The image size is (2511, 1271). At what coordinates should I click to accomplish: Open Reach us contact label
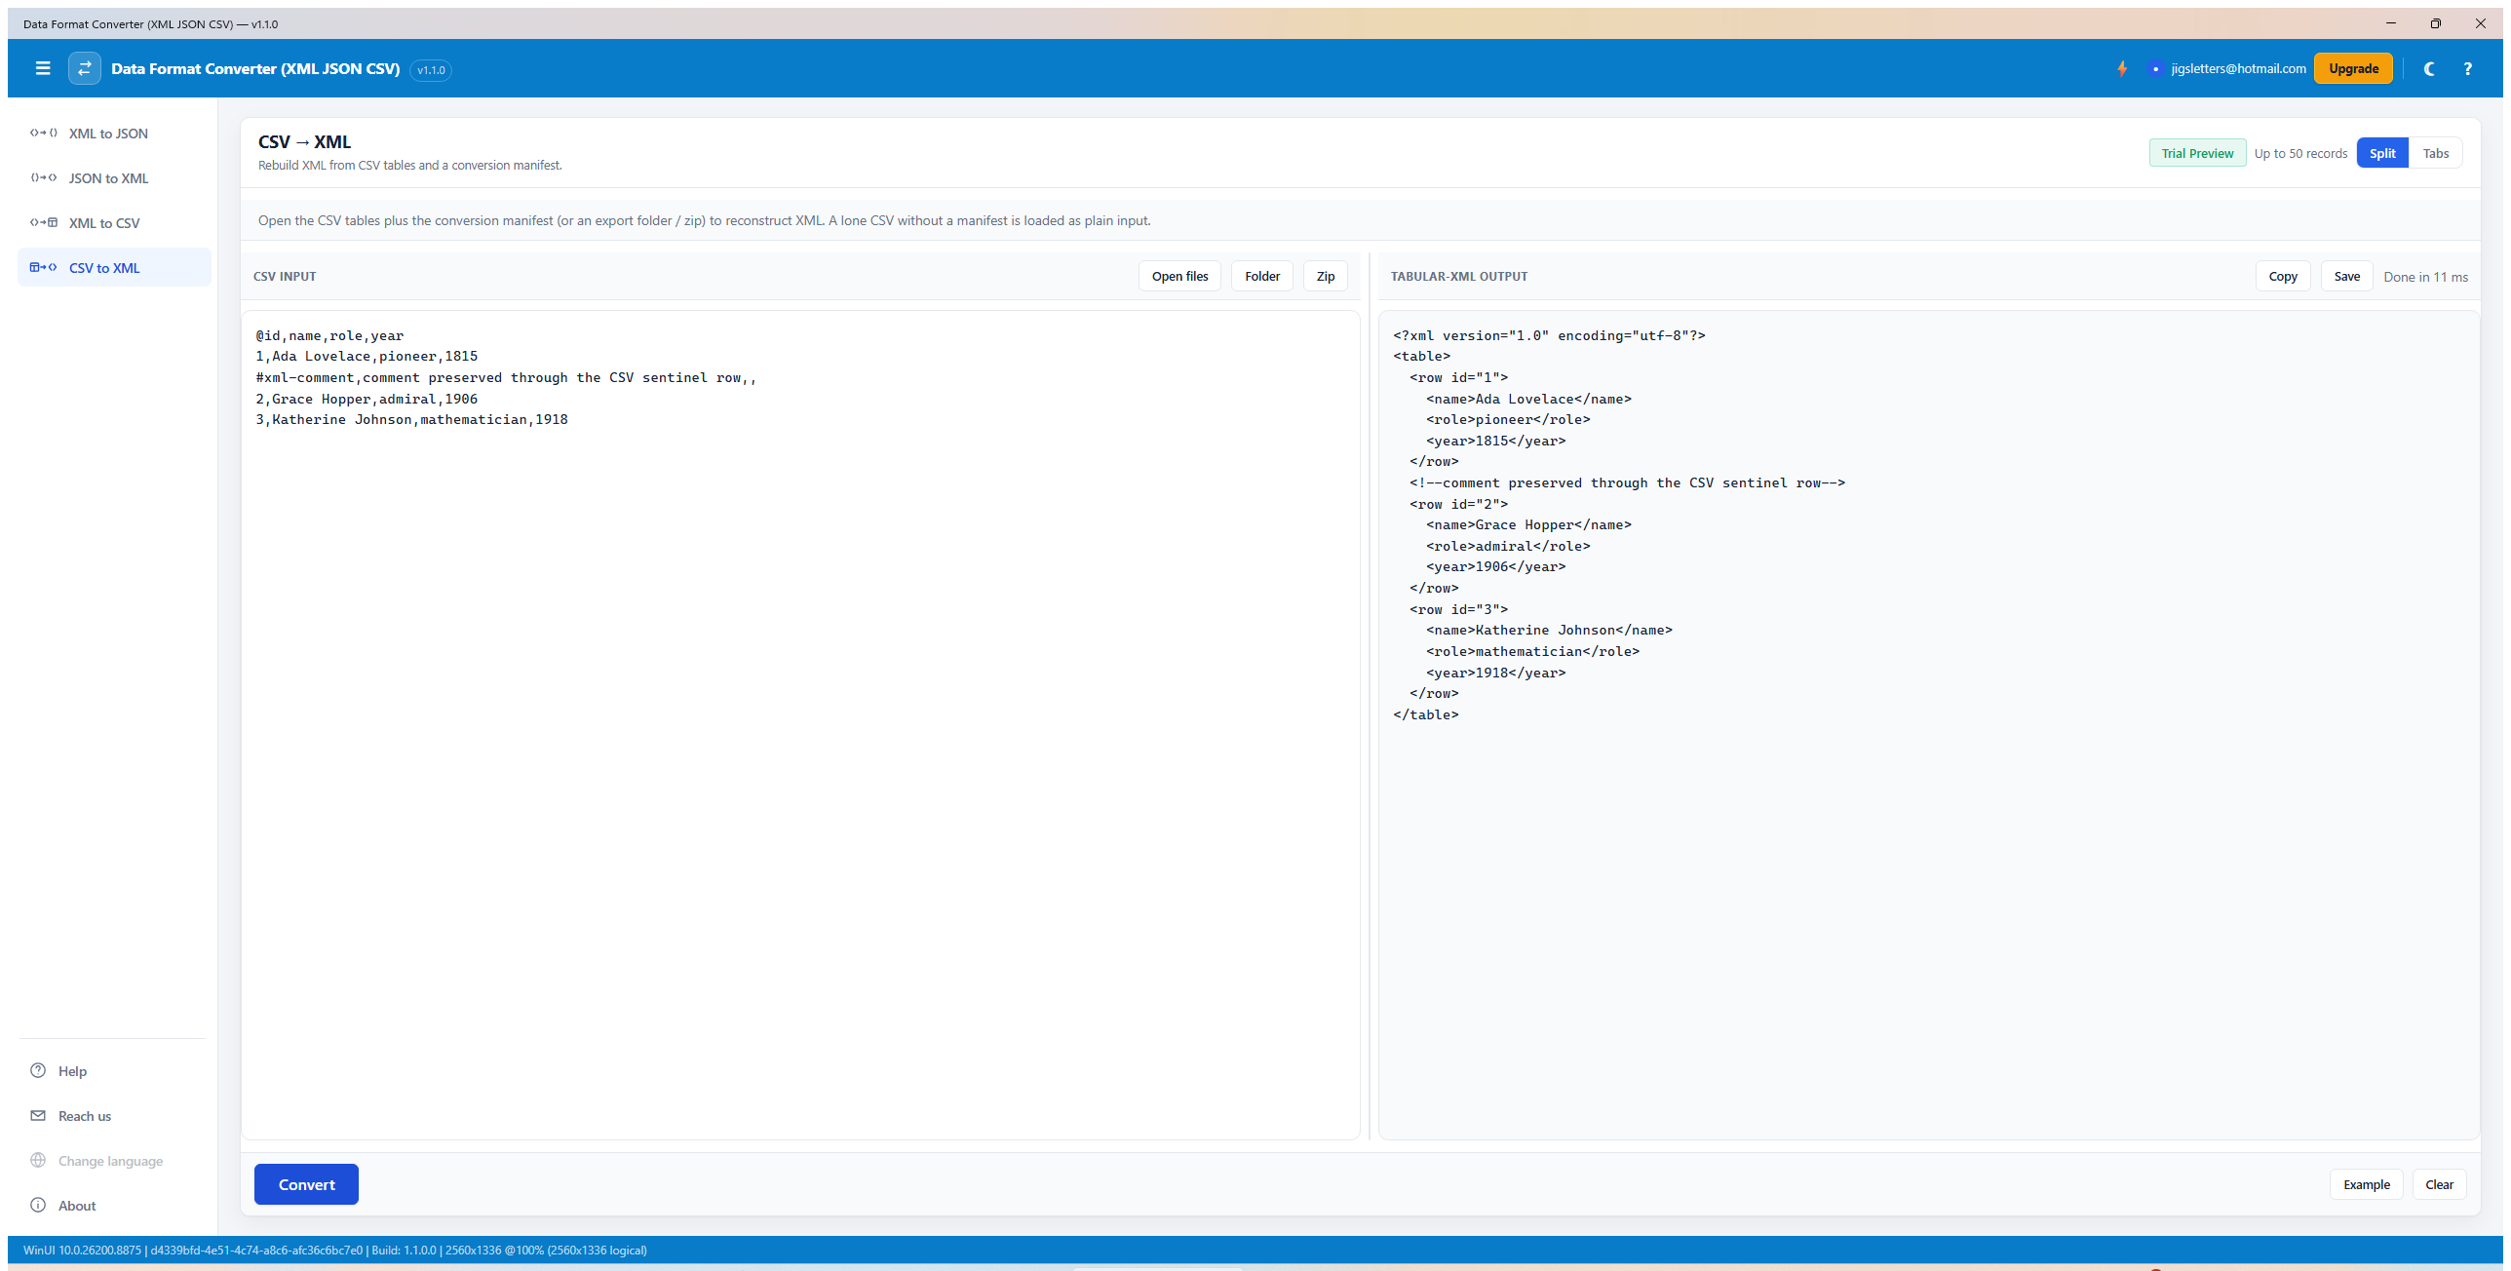(85, 1116)
